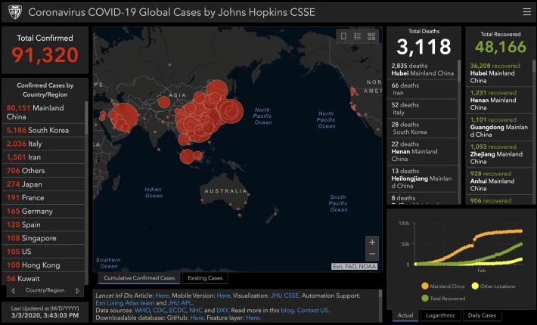This screenshot has height=325, width=537.
Task: Select '120 Spain' in country list
Action: pos(44,224)
